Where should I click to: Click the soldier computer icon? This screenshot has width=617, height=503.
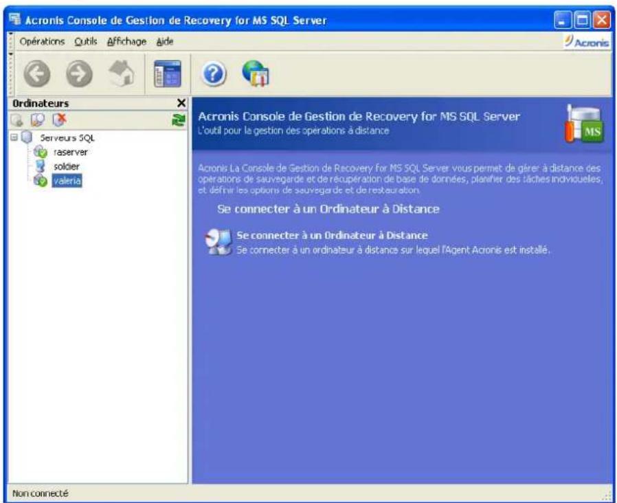pyautogui.click(x=40, y=166)
